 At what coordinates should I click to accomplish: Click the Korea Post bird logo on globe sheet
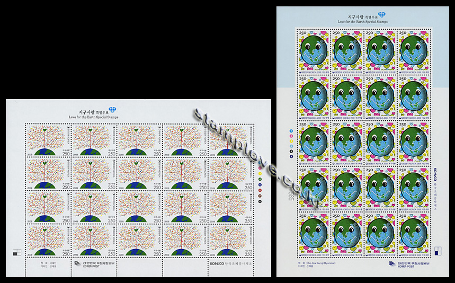tap(392, 264)
